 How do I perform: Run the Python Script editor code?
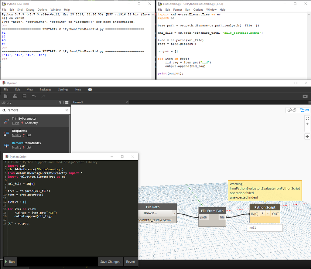point(10,261)
